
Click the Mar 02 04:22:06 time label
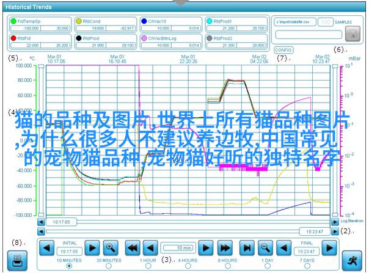pos(259,59)
